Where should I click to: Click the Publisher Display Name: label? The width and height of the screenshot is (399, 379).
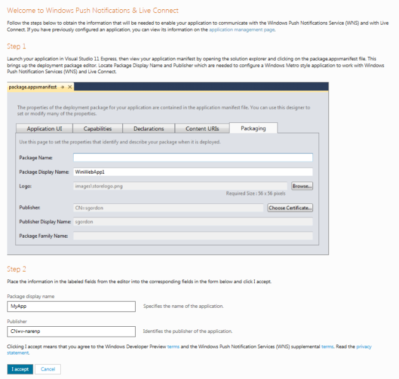click(x=45, y=222)
